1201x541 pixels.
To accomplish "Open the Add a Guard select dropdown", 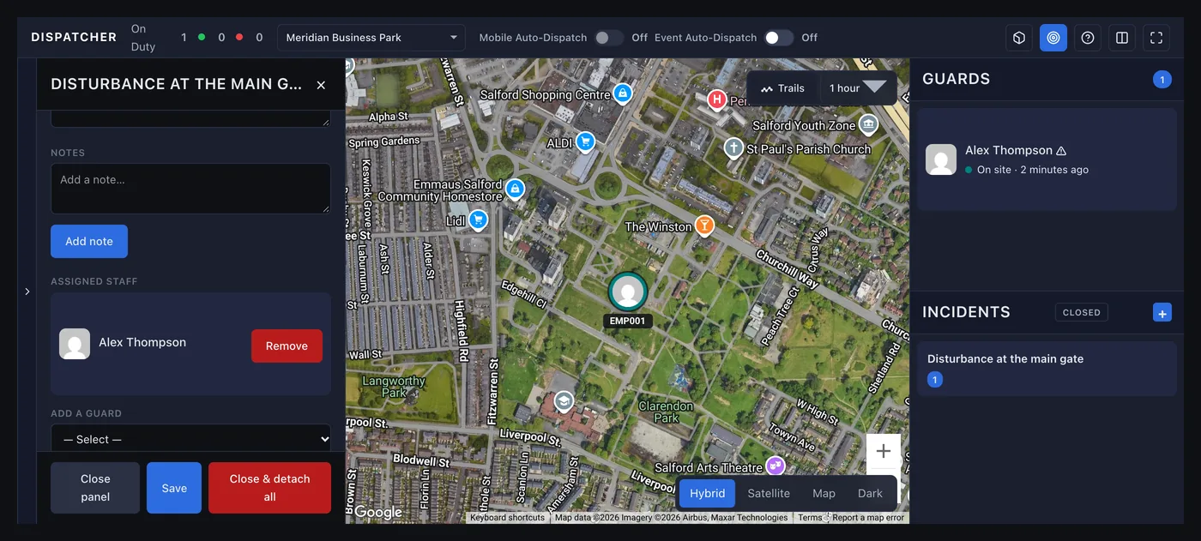I will coord(190,438).
